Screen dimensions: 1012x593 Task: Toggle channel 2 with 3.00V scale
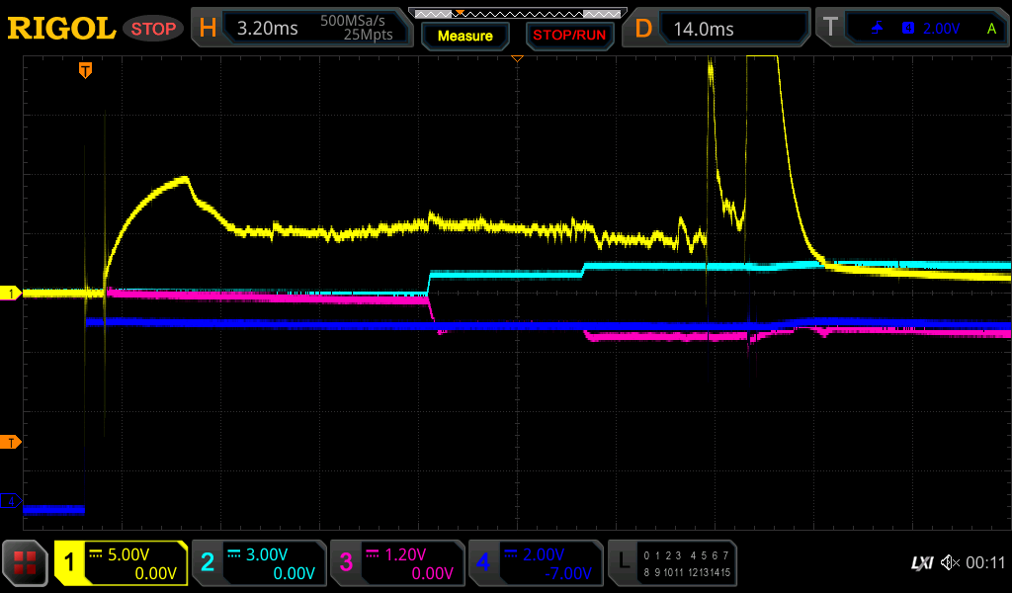pos(259,563)
